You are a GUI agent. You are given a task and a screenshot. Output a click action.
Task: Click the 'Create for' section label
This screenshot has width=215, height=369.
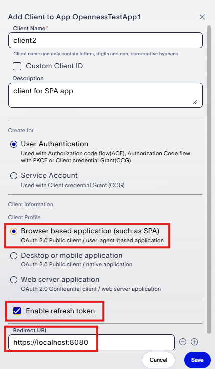coord(21,130)
